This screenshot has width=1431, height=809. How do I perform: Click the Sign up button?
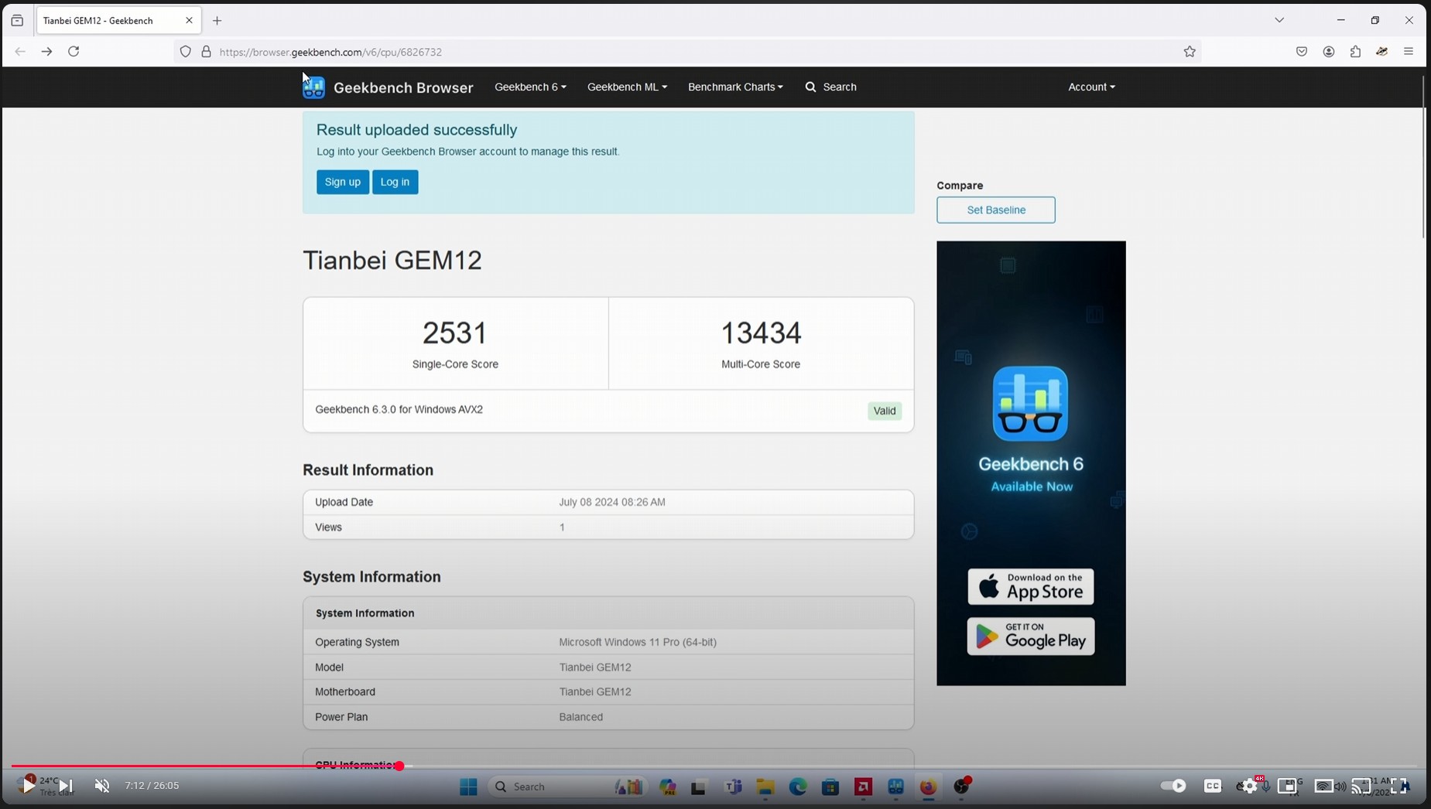(x=343, y=183)
